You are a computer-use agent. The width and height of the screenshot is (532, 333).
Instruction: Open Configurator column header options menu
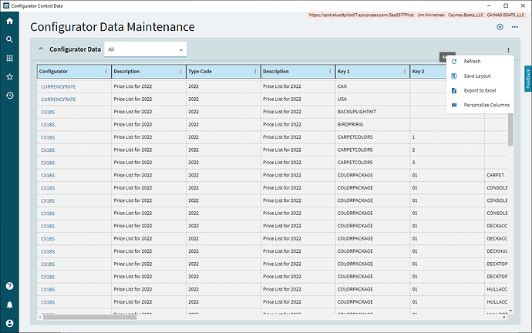click(106, 72)
